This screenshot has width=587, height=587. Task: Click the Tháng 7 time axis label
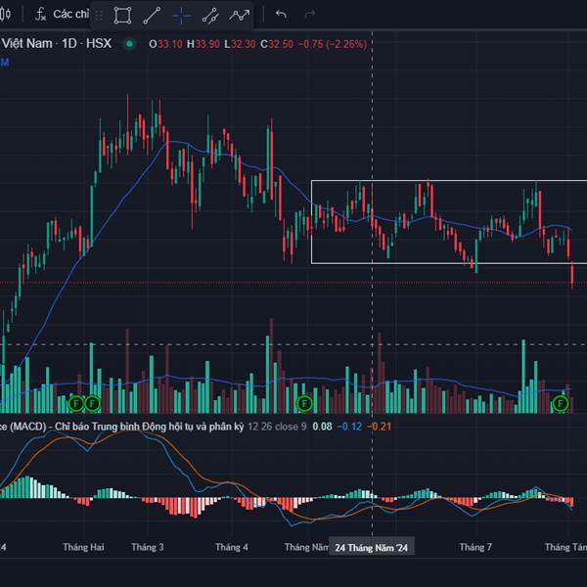click(x=475, y=547)
